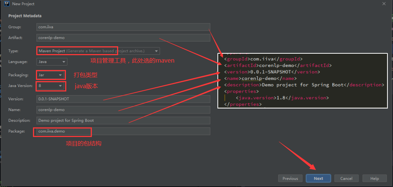Viewport: 393px width, 187px height.
Task: Click the groupId line in the pom snippet
Action: click(263, 59)
